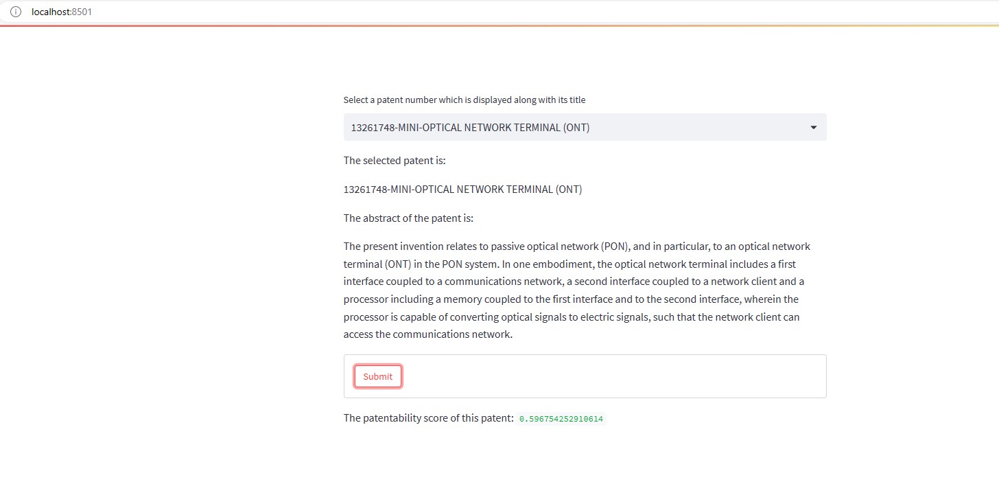999x504 pixels.
Task: Click 'The patentability score of this patent:' label
Action: point(429,418)
